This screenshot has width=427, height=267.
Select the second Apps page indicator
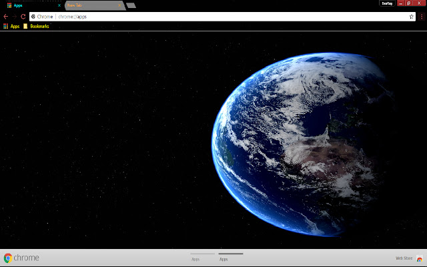tap(231, 257)
